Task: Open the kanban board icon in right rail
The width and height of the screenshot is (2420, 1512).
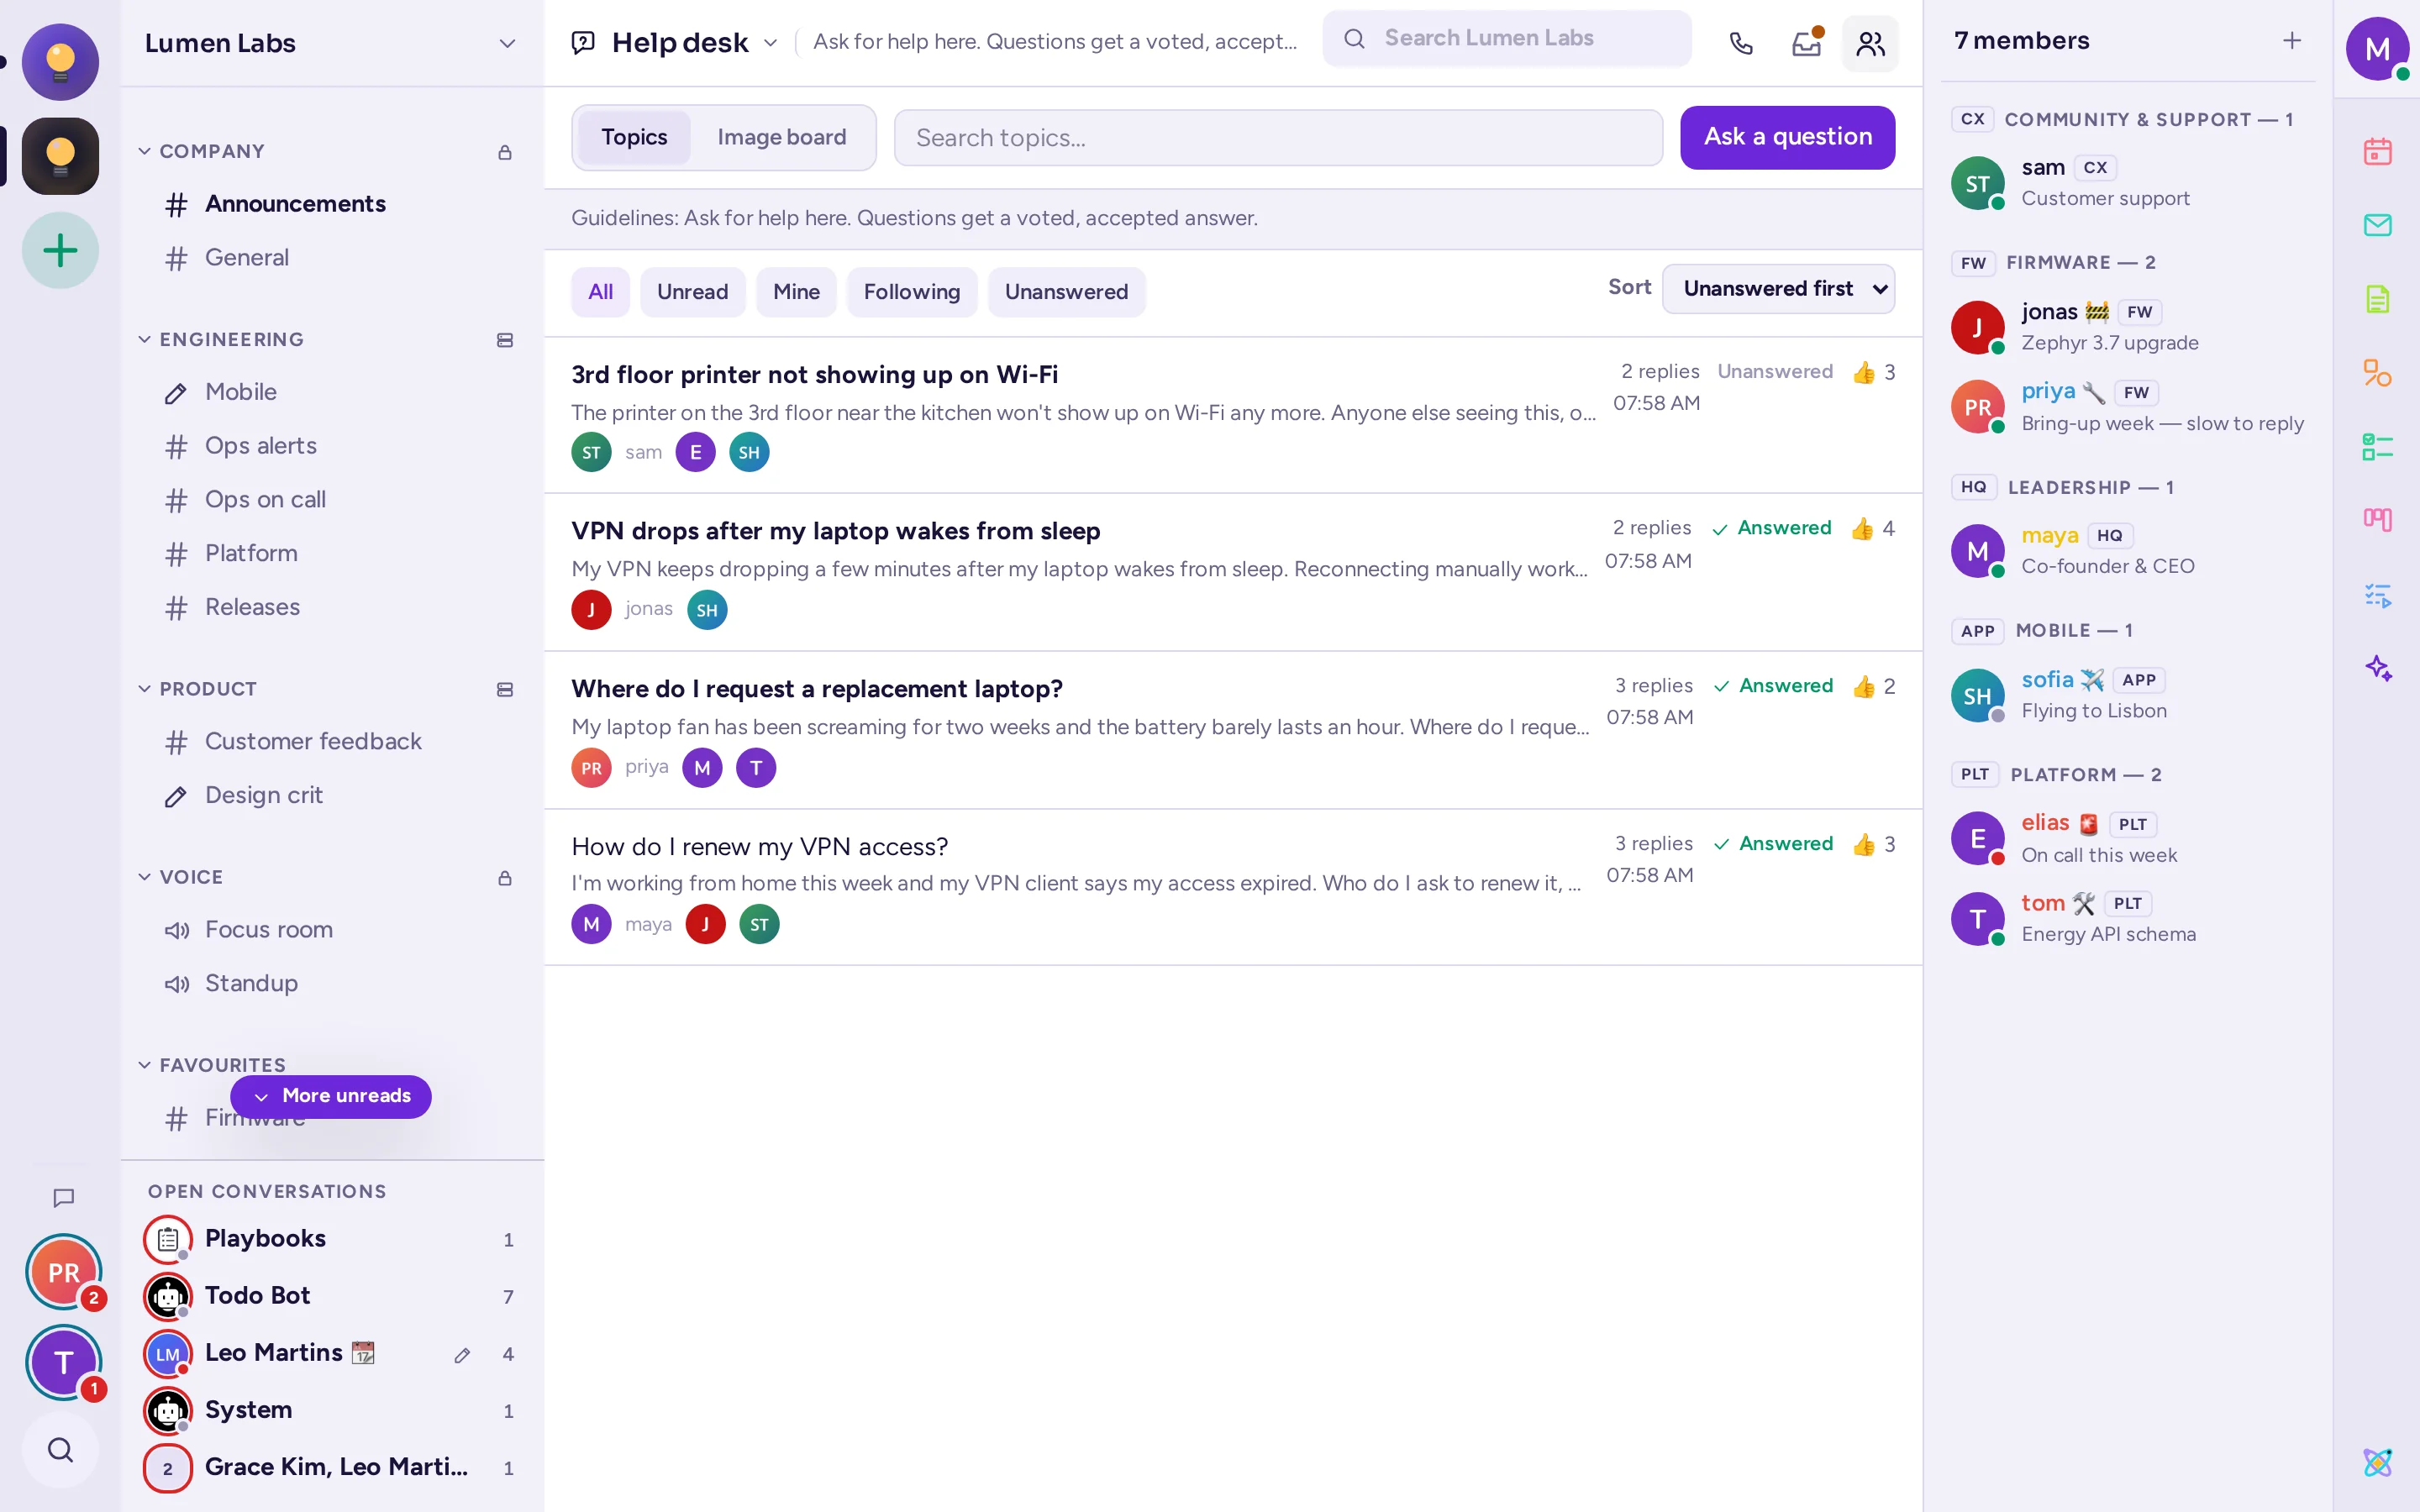Action: (2377, 520)
